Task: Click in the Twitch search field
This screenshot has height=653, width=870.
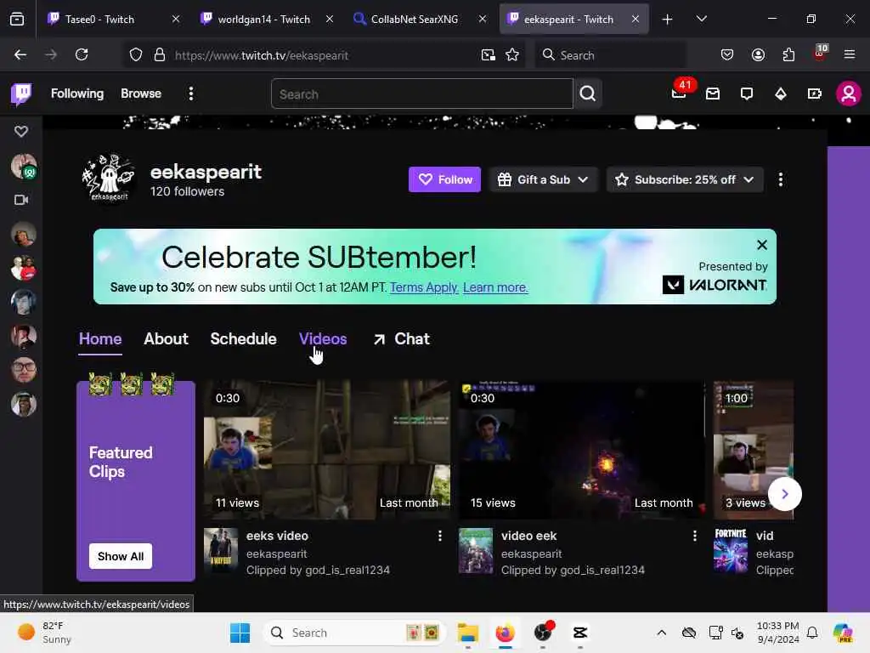Action: click(x=421, y=94)
